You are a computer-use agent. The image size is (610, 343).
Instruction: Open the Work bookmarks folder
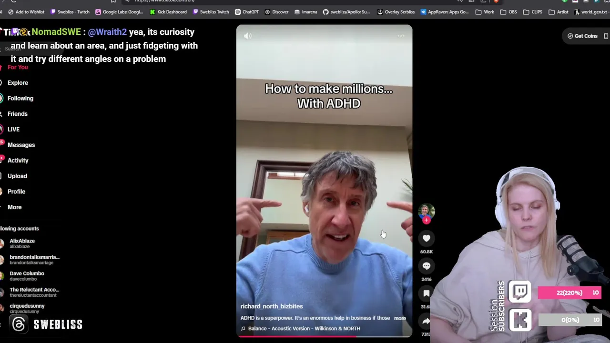484,12
